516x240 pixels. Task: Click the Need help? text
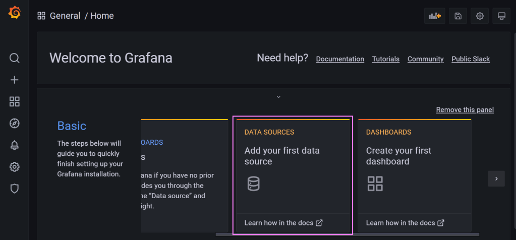pos(282,58)
